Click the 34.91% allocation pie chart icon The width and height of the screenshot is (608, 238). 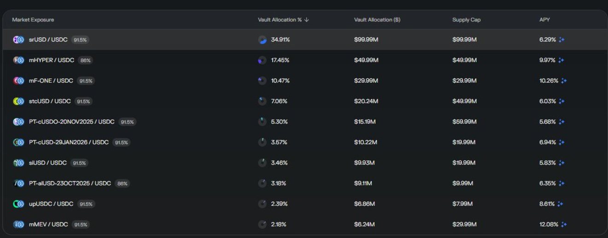pos(263,40)
